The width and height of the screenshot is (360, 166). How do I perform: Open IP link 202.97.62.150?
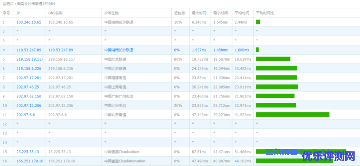[x=29, y=96]
